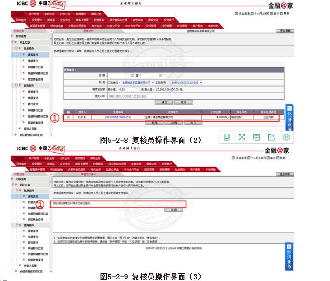Click 帮助 icon in figure 5-2-9 header
The height and width of the screenshot is (281, 330).
pyautogui.click(x=278, y=158)
